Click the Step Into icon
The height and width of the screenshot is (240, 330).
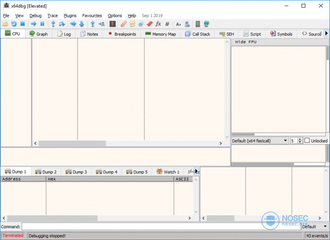coord(53,24)
